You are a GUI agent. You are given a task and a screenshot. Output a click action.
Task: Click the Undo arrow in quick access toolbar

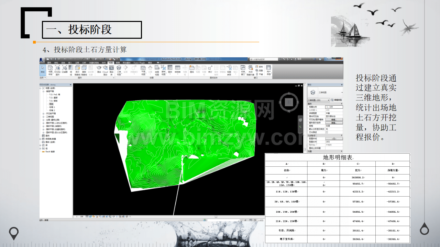64,59
